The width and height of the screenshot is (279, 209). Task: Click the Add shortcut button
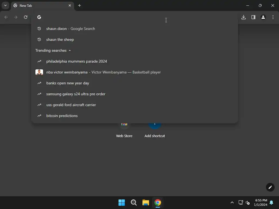(x=155, y=130)
